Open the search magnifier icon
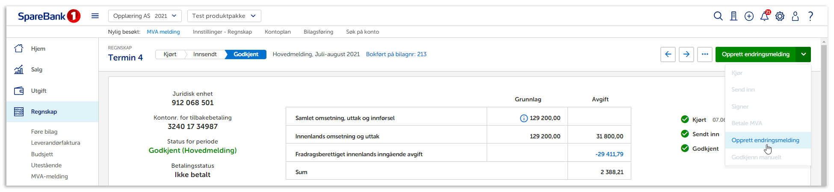Screen dimensions: 834x192 (x=718, y=16)
